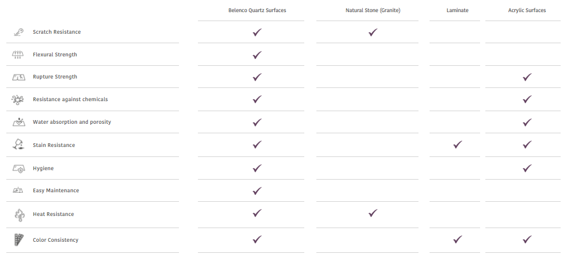Click the Rupture Strength cracked-slab icon
This screenshot has height=266, width=578.
18,77
